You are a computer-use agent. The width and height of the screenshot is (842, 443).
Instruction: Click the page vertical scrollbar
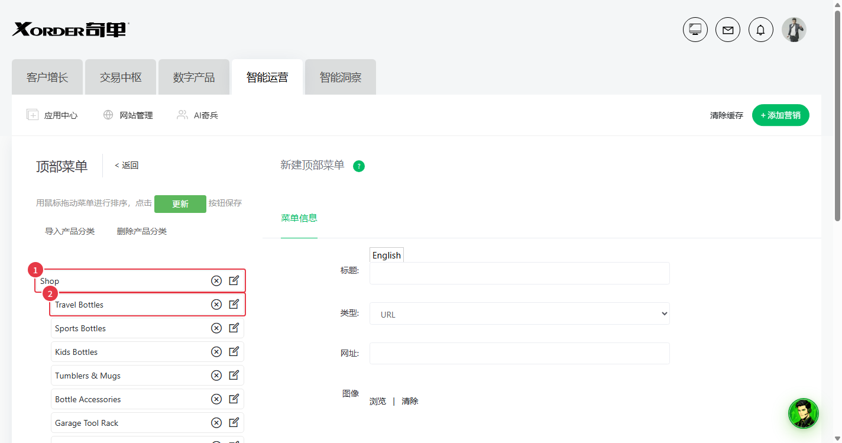[837, 115]
